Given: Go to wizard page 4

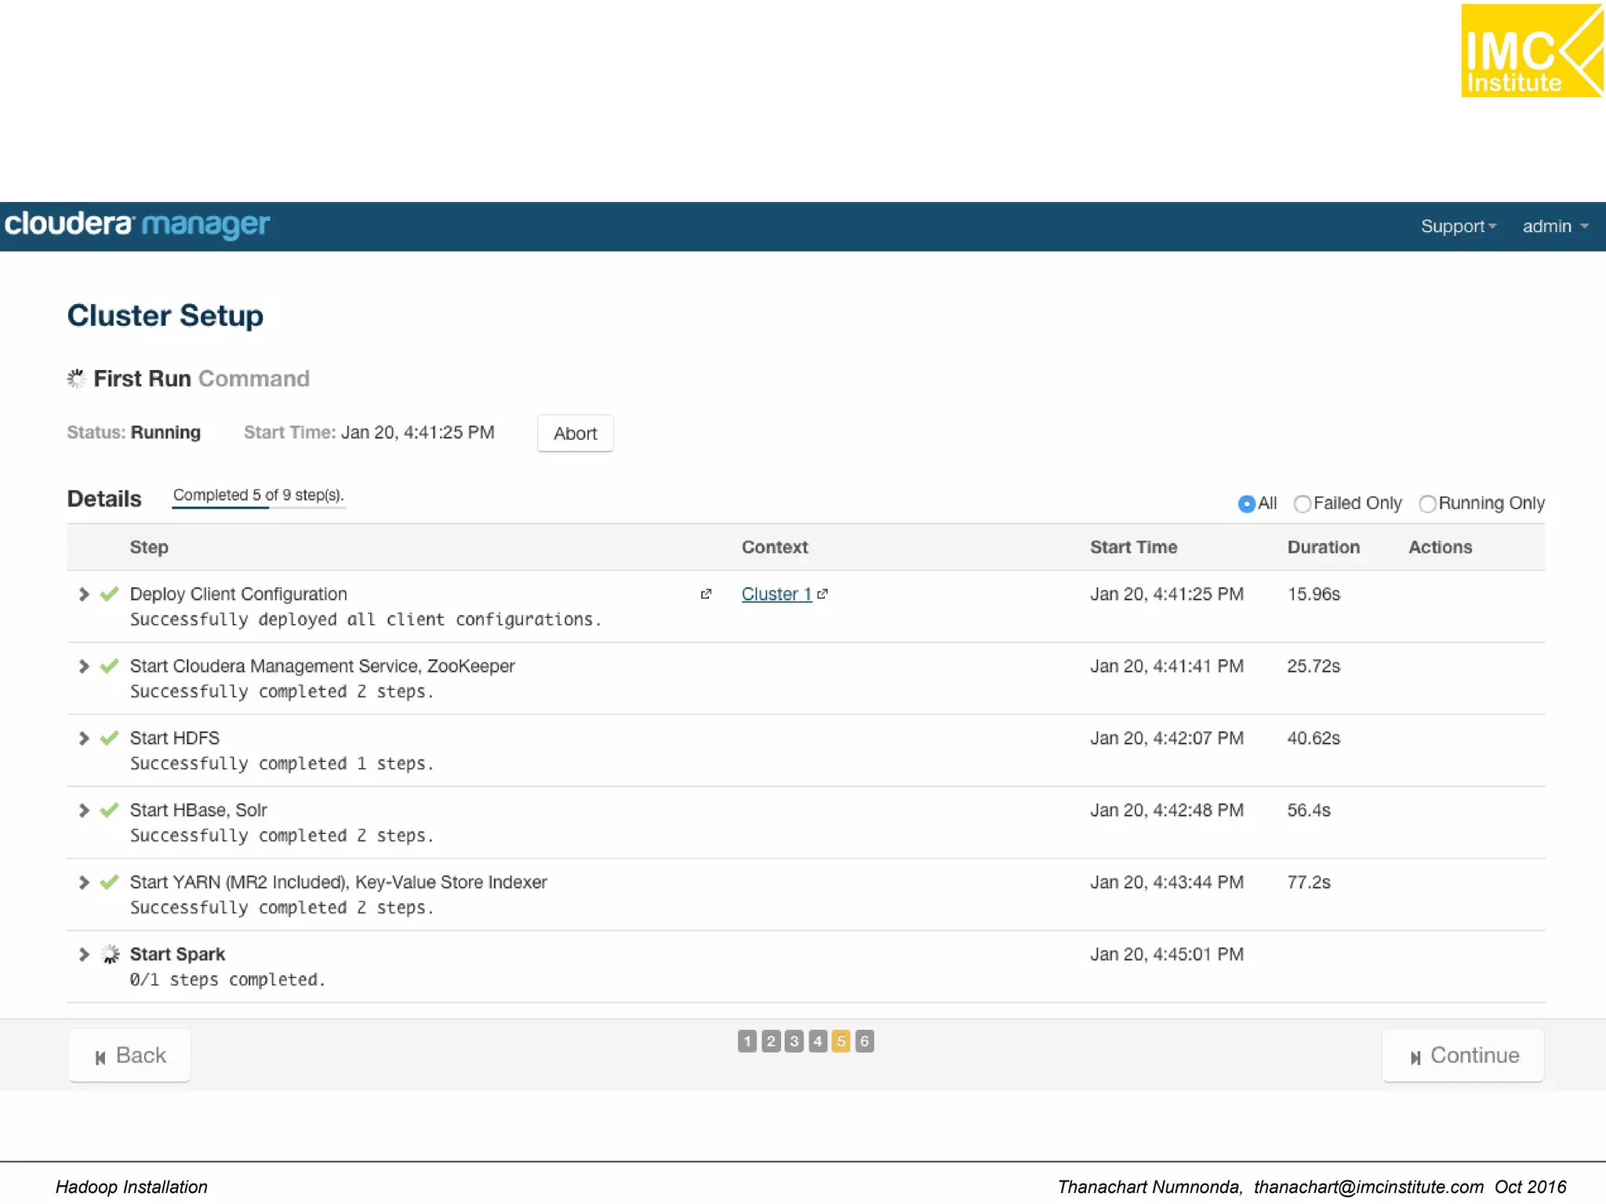Looking at the screenshot, I should 818,1041.
